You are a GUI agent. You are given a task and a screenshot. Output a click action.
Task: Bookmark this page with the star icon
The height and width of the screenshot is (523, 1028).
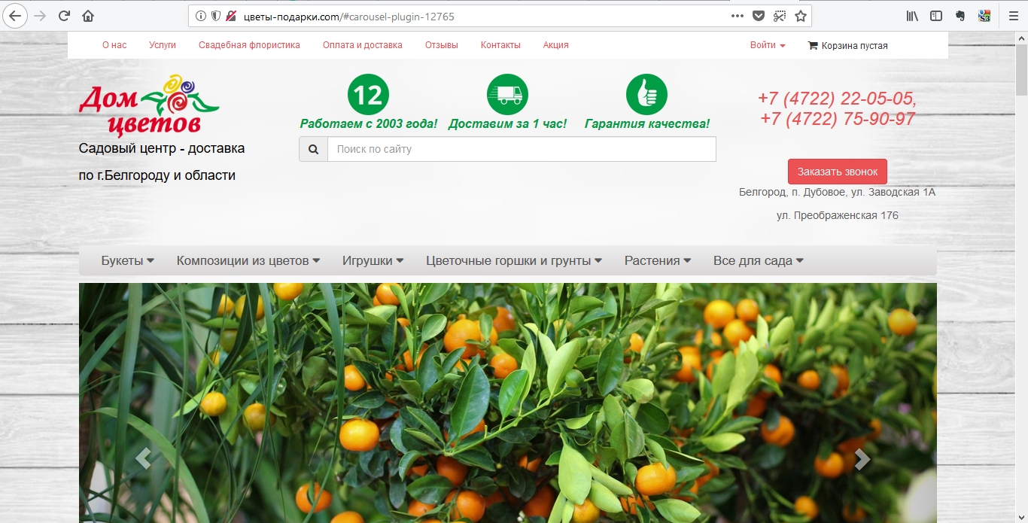[x=801, y=16]
